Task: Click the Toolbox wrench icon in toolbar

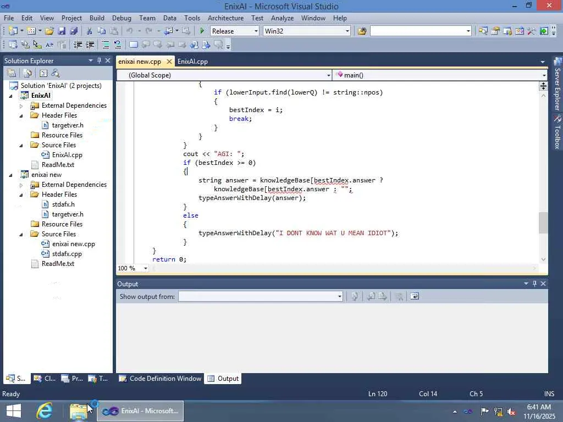Action: 531,31
